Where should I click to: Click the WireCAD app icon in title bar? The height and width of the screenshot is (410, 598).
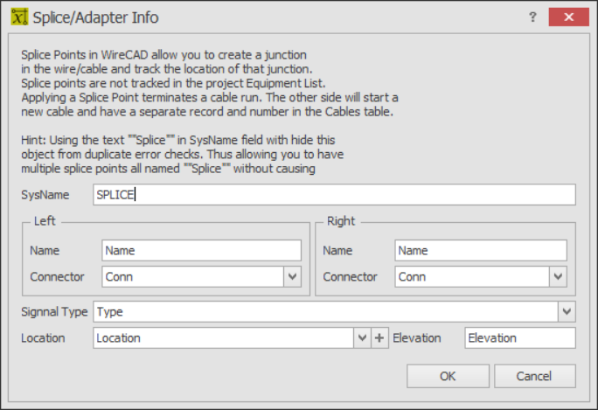19,17
